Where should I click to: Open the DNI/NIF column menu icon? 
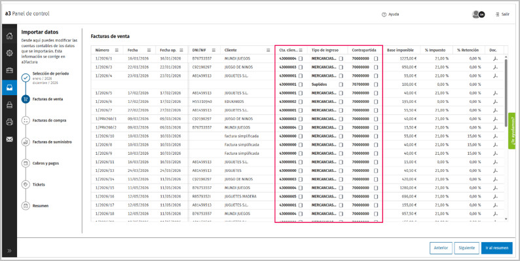(214, 50)
